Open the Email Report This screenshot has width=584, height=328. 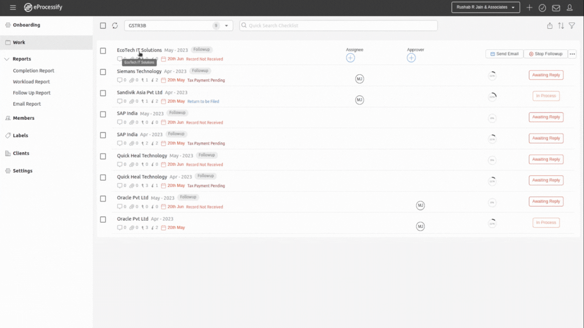coord(26,104)
